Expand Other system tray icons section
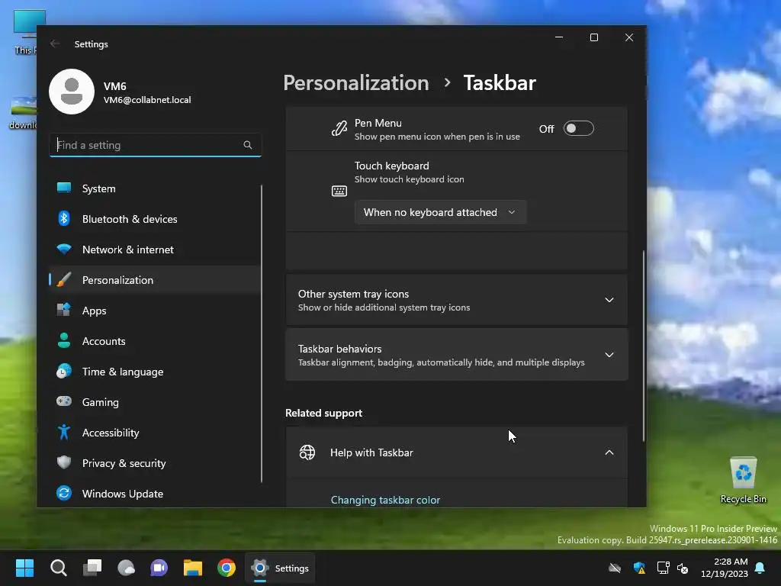The height and width of the screenshot is (586, 781). tap(456, 300)
